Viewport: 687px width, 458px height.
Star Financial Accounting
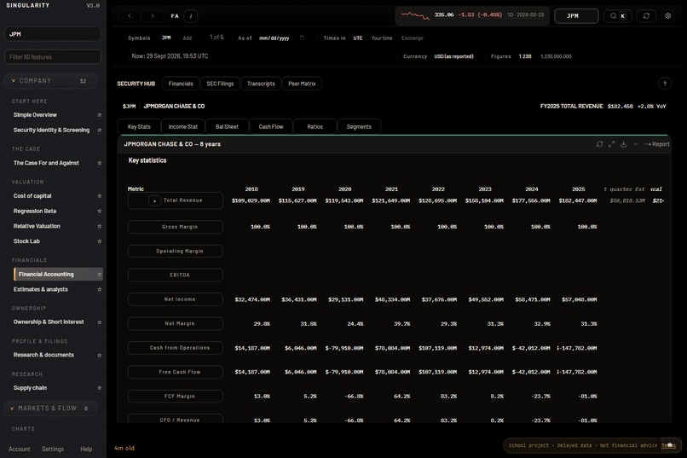point(100,275)
